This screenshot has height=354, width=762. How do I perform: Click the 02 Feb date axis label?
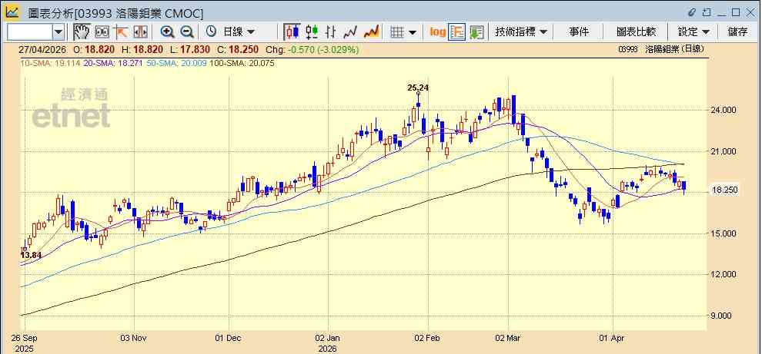point(428,337)
